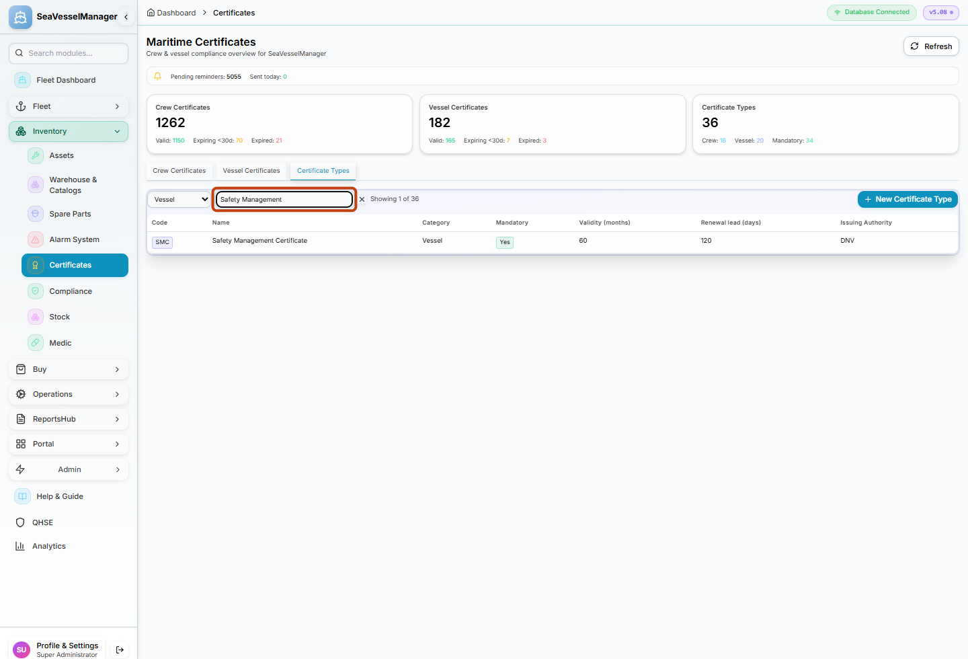Click the Name column header
The image size is (968, 659).
click(x=221, y=223)
